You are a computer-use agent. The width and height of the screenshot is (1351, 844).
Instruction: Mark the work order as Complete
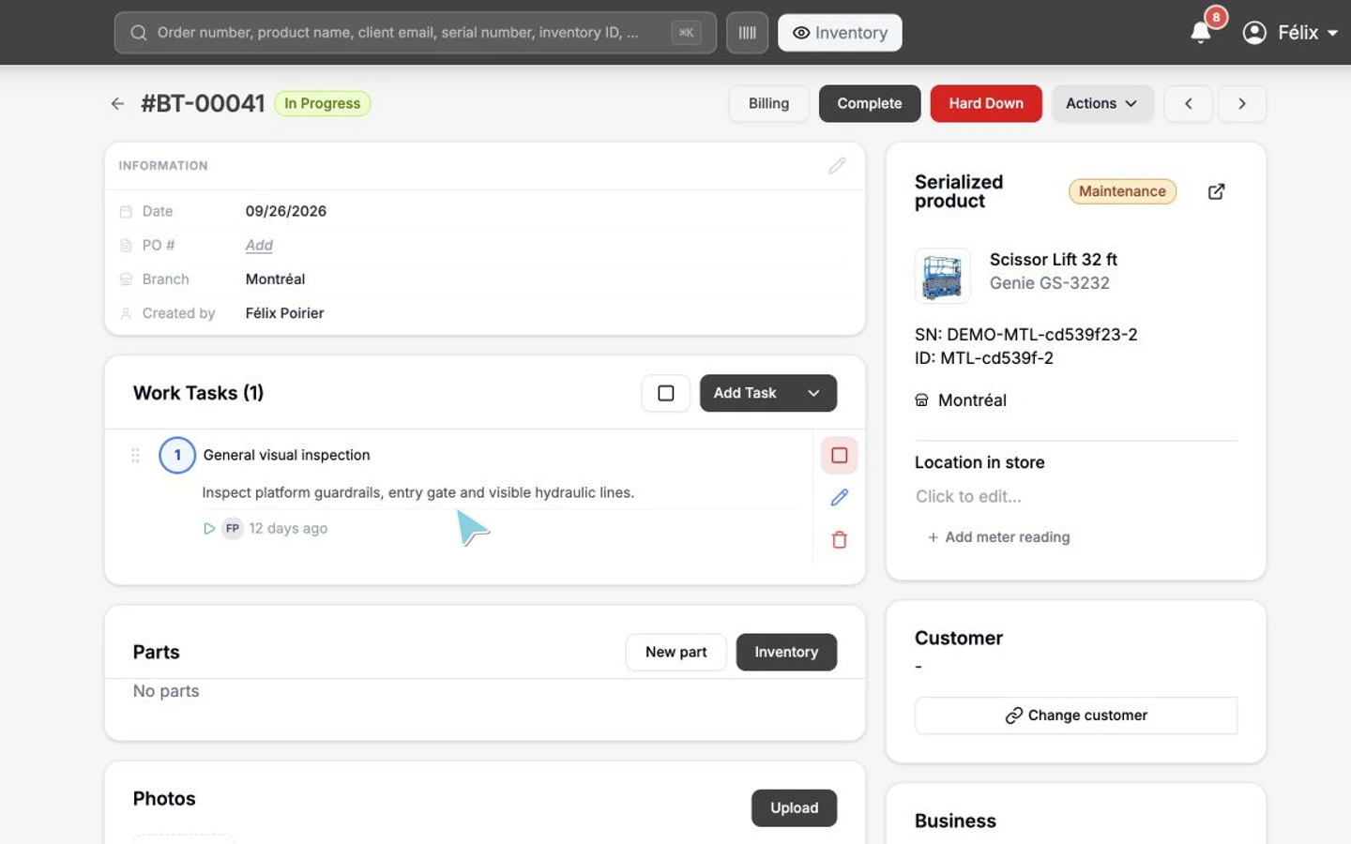pos(870,103)
